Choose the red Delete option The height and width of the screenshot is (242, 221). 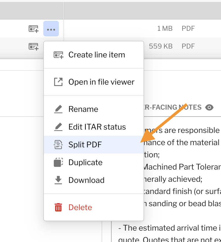coord(94,207)
